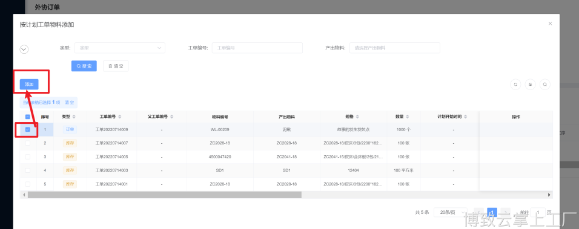The image size is (579, 229).
Task: Sort by 父工单编号 column sort icon
Action: click(172, 117)
